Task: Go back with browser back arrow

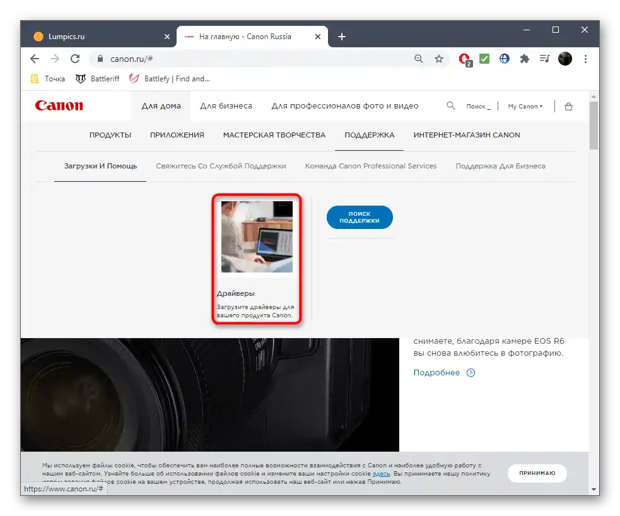Action: point(35,59)
